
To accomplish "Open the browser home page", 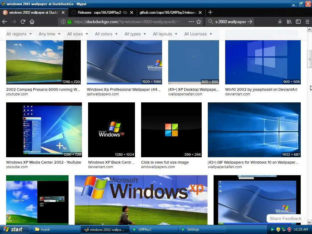I will (x=32, y=22).
